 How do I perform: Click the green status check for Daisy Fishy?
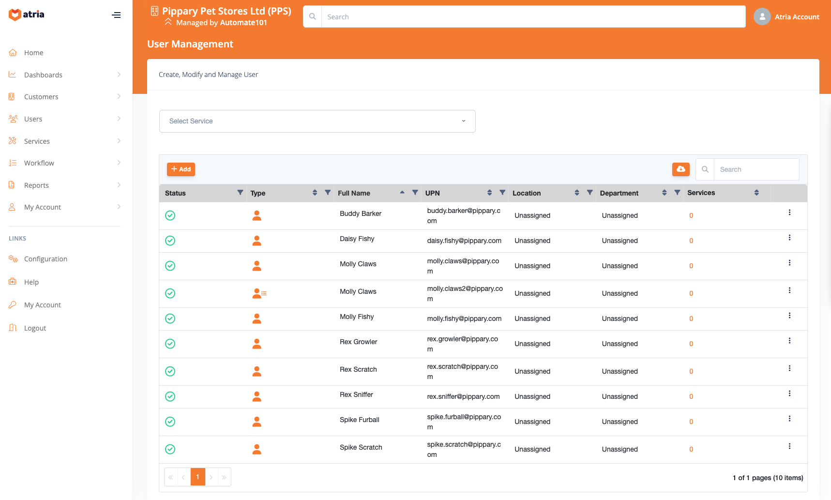tap(170, 241)
